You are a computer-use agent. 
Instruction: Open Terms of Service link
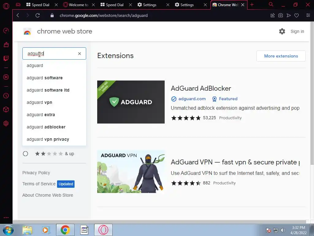(x=39, y=184)
